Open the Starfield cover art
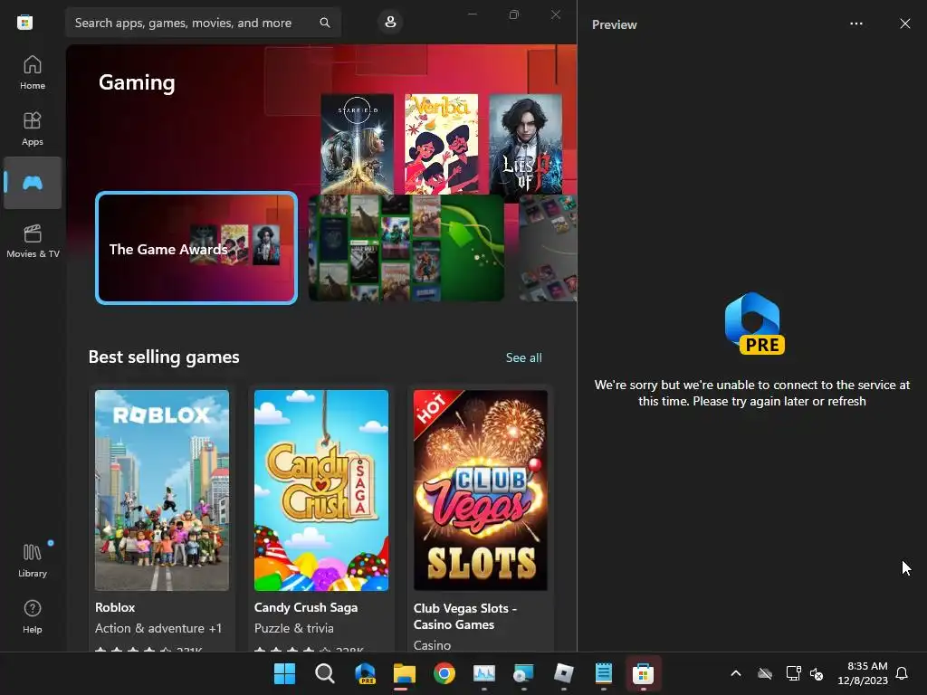 point(357,144)
